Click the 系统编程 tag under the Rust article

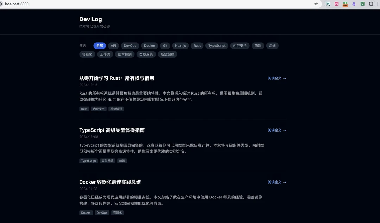116,109
